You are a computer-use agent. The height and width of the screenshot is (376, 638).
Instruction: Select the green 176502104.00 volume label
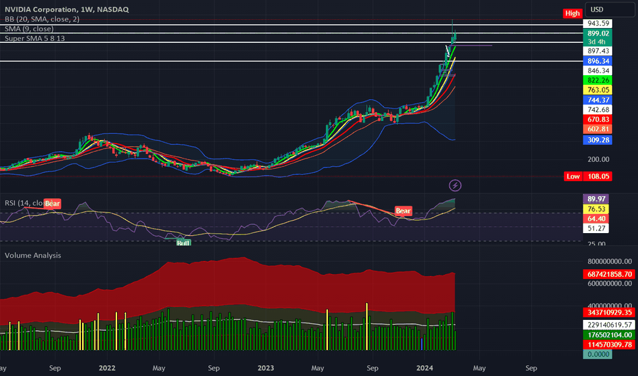pyautogui.click(x=609, y=335)
